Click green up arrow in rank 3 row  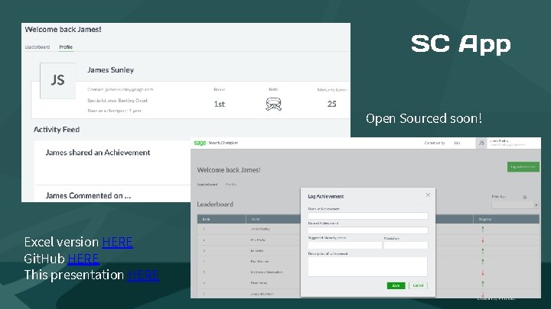[x=483, y=251]
